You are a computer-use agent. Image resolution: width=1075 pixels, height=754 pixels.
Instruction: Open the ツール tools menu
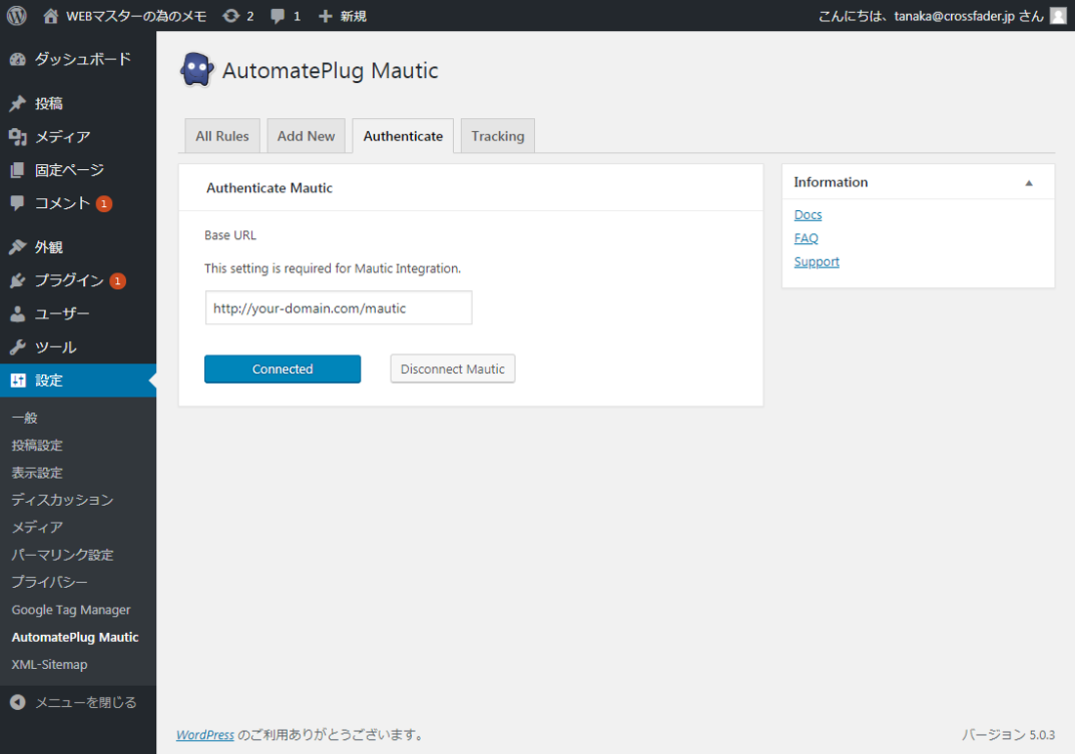[55, 348]
